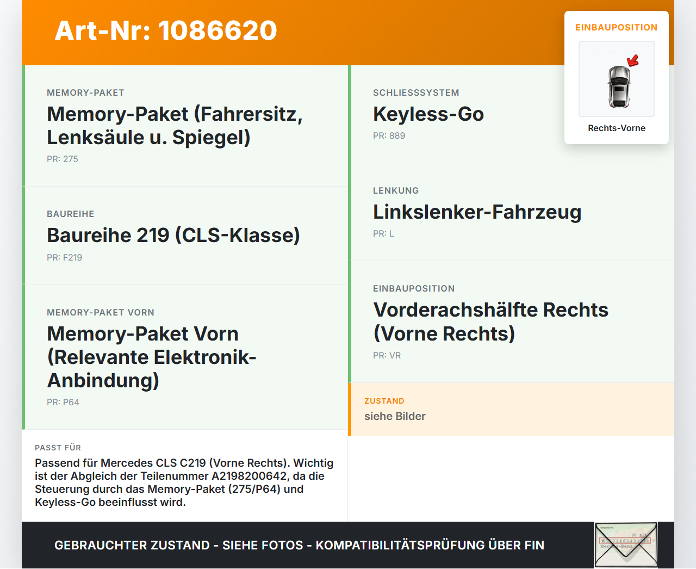Click the orange "ZUSTAND" label
Viewport: 696px width, 569px height.
[384, 401]
